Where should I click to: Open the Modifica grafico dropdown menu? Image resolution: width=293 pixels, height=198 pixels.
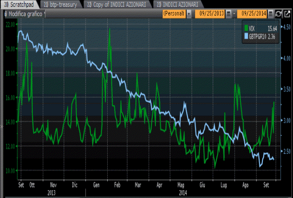point(44,14)
